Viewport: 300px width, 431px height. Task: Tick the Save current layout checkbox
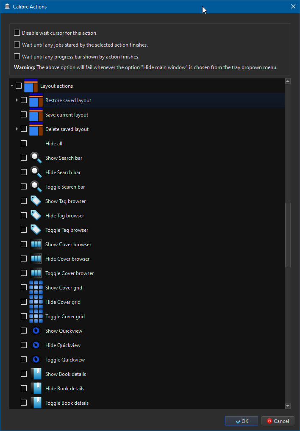click(24, 114)
